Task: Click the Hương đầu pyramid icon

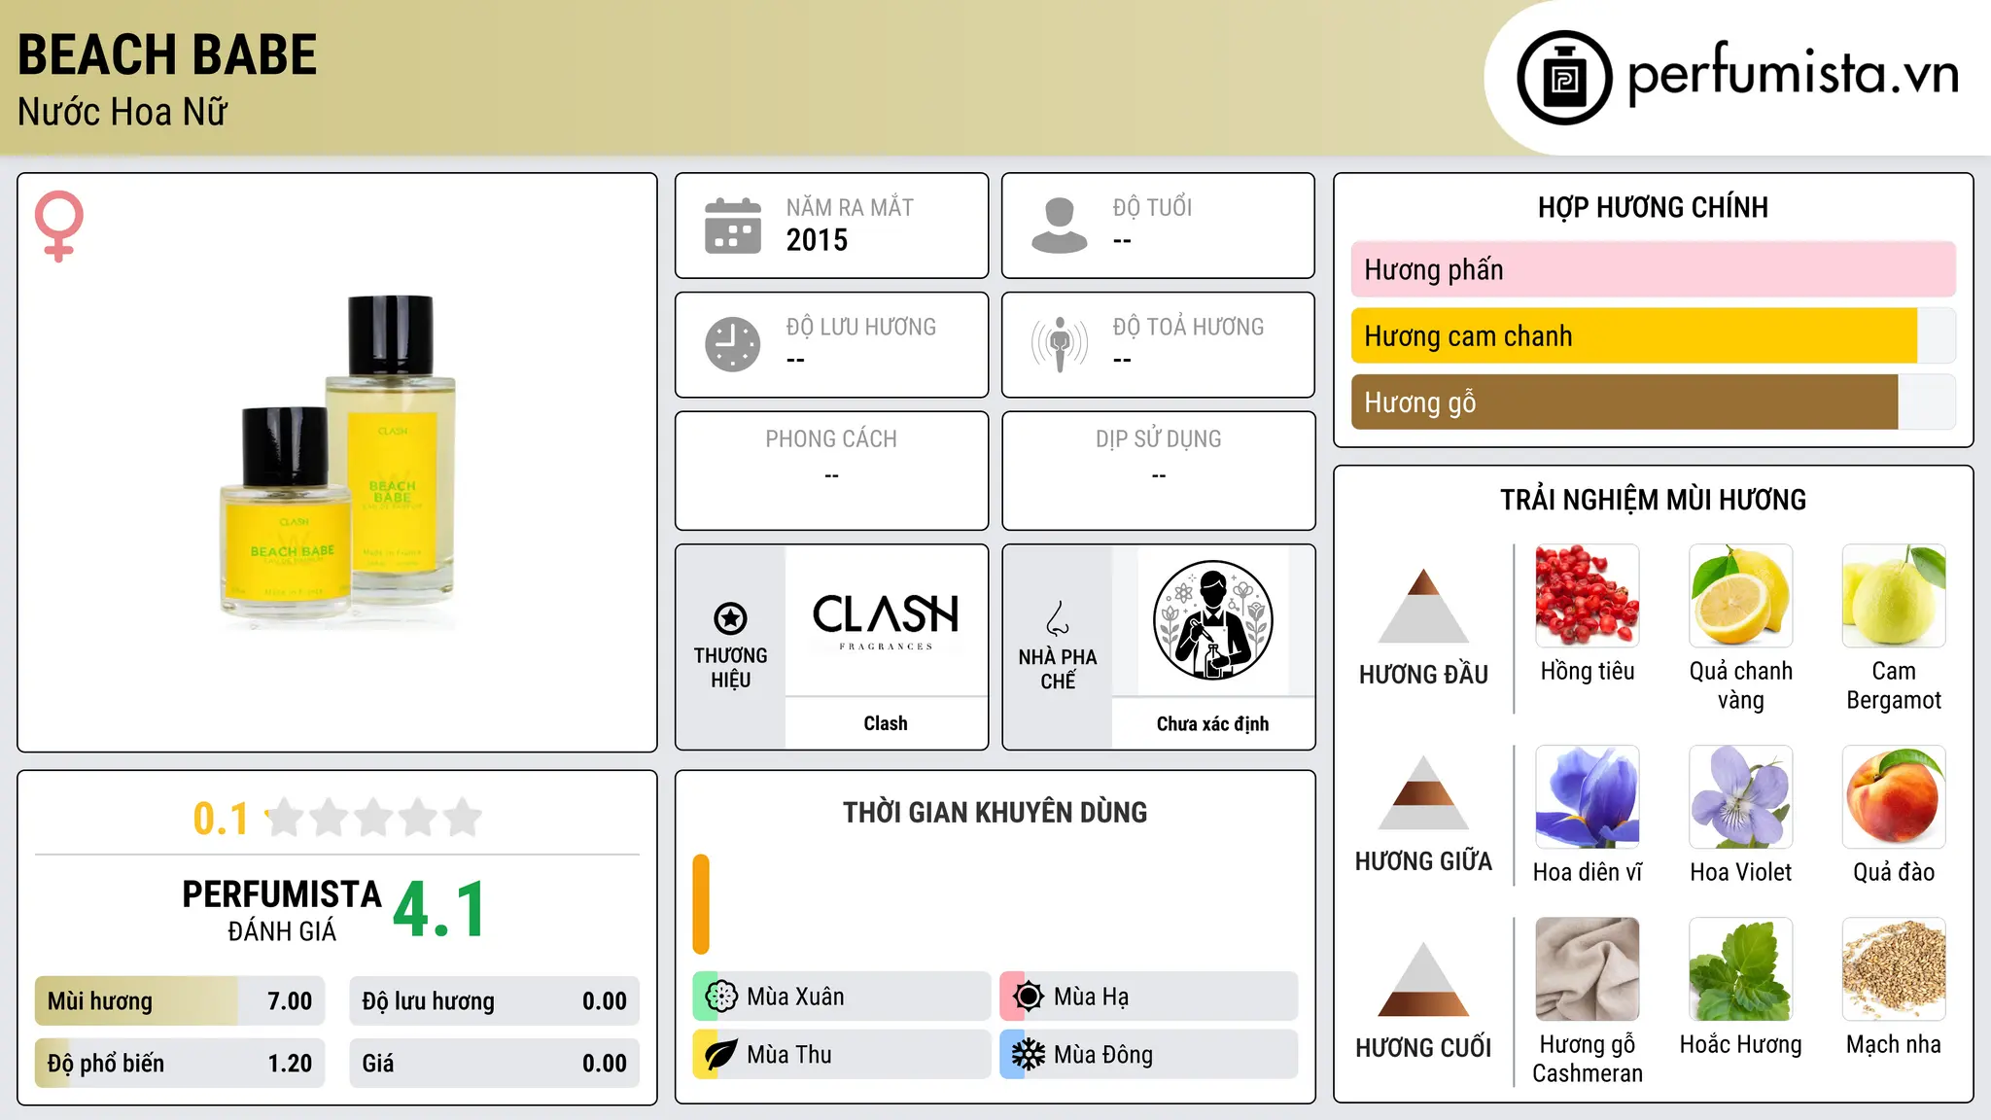Action: tap(1423, 606)
